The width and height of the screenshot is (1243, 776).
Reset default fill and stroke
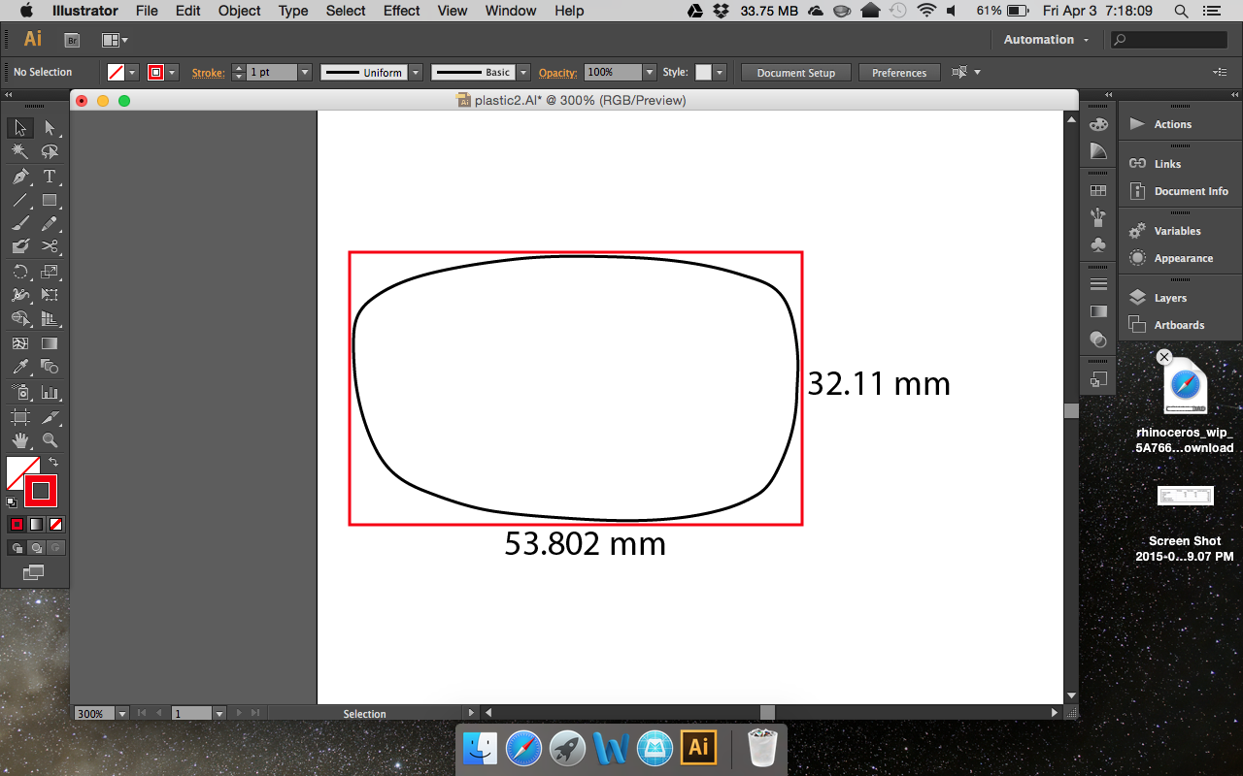[x=12, y=502]
